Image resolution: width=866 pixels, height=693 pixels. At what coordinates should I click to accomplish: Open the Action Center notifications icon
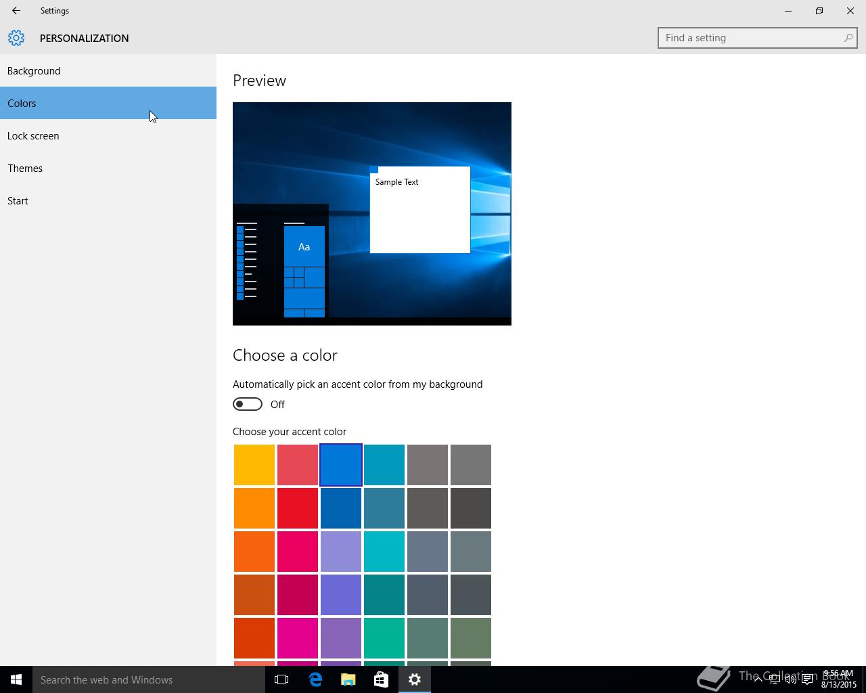(x=807, y=679)
